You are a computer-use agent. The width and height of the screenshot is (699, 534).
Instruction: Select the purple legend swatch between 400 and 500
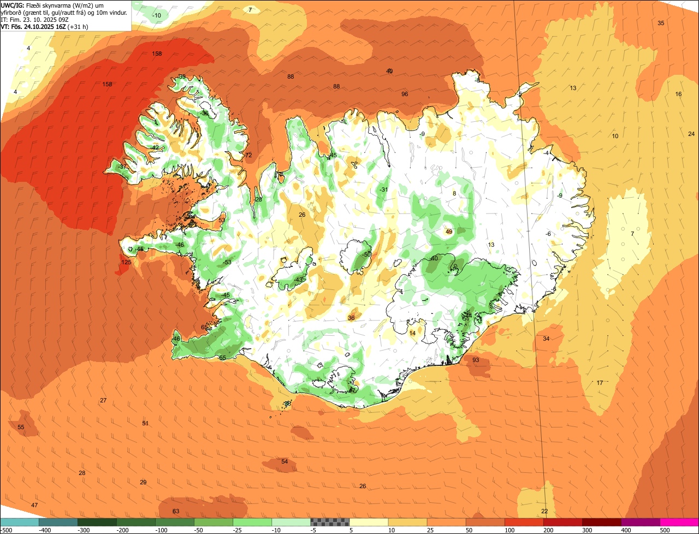(641, 523)
